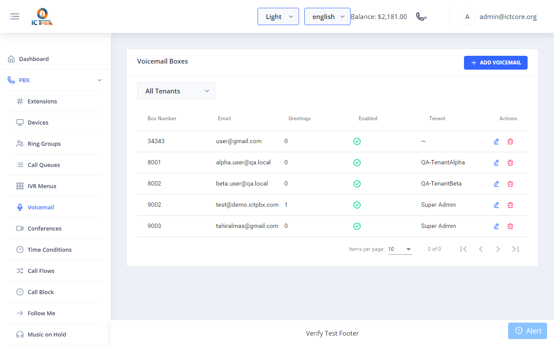This screenshot has width=554, height=346.
Task: Click email tahiralmas@gmail.com
Action: click(247, 226)
